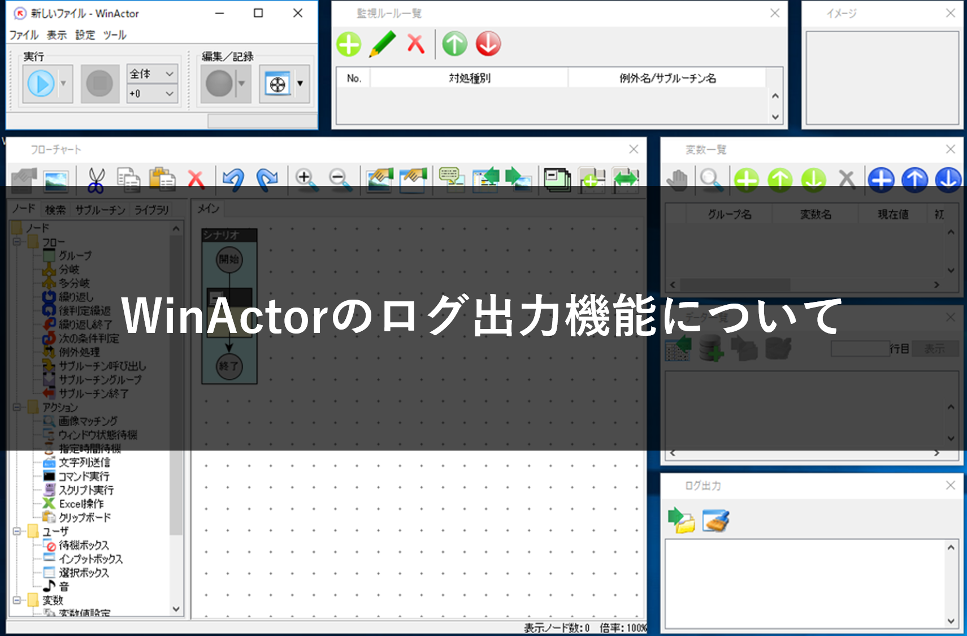This screenshot has height=636, width=967.
Task: Click the blue down arrow in variable list
Action: 948,180
